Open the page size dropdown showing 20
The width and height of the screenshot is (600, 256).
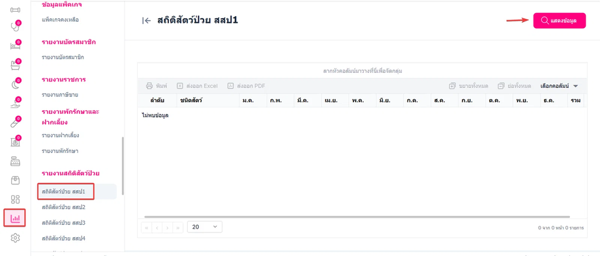205,227
